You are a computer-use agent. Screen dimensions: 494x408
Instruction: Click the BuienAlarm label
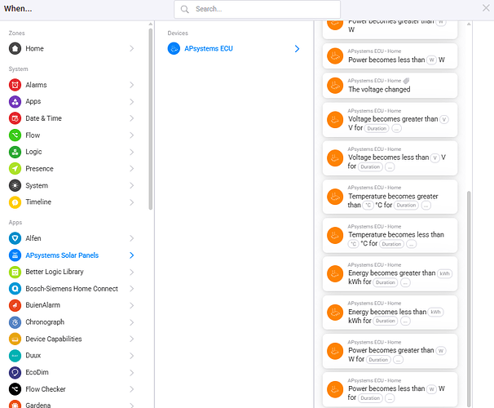click(x=43, y=305)
